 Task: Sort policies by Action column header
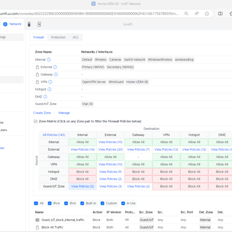(x=97, y=212)
